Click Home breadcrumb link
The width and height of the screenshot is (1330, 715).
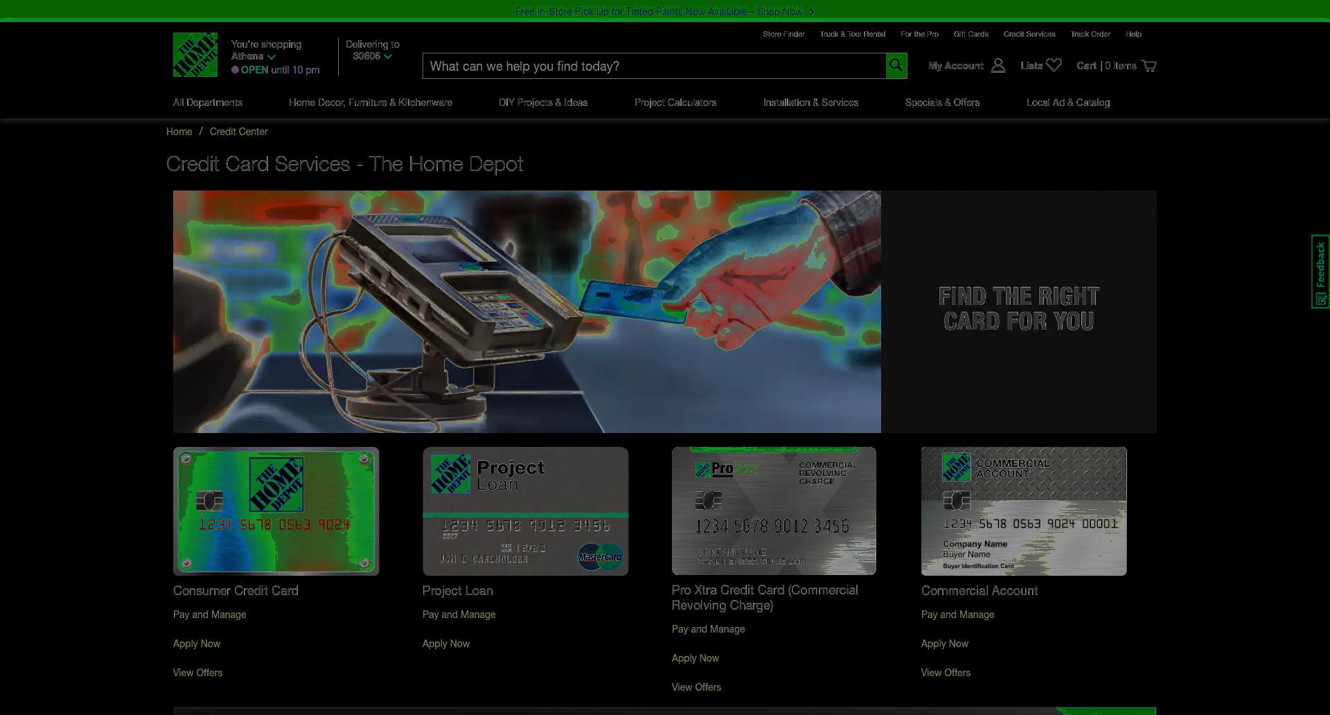pyautogui.click(x=179, y=132)
